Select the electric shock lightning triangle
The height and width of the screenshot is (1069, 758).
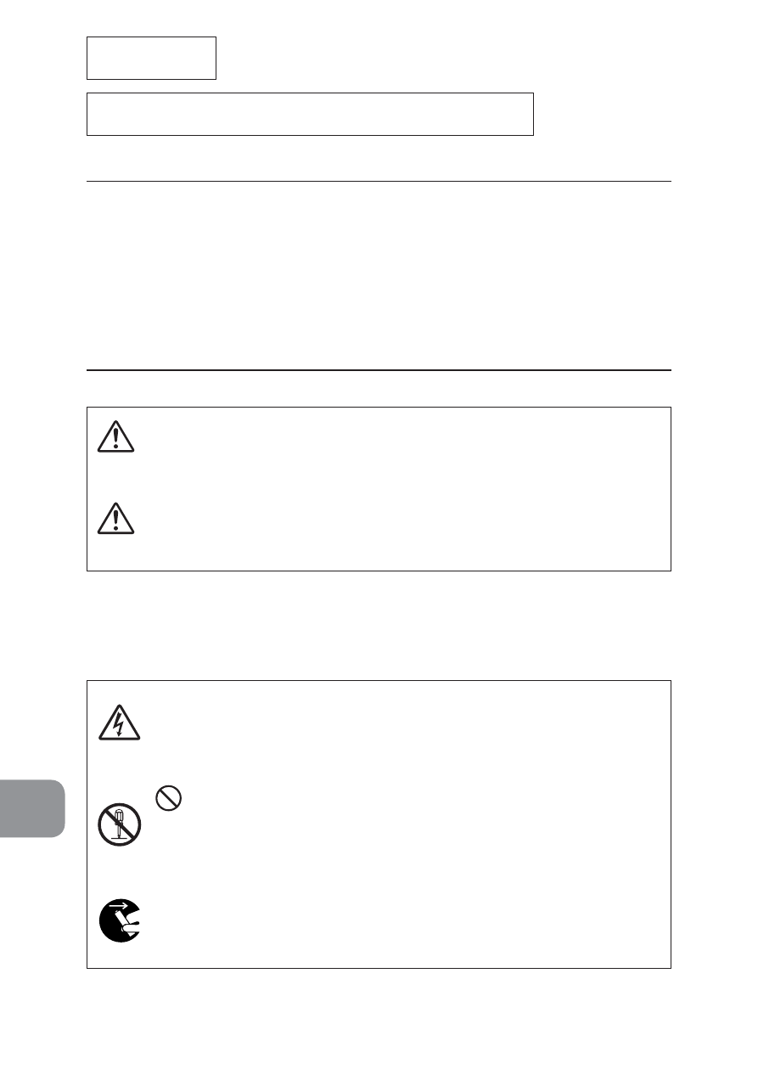tap(120, 723)
